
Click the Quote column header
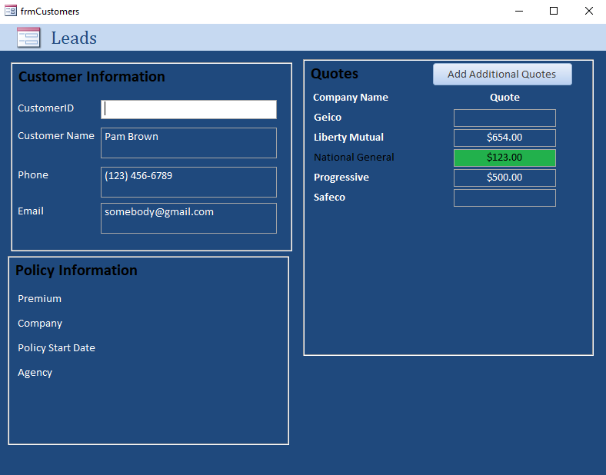click(504, 98)
